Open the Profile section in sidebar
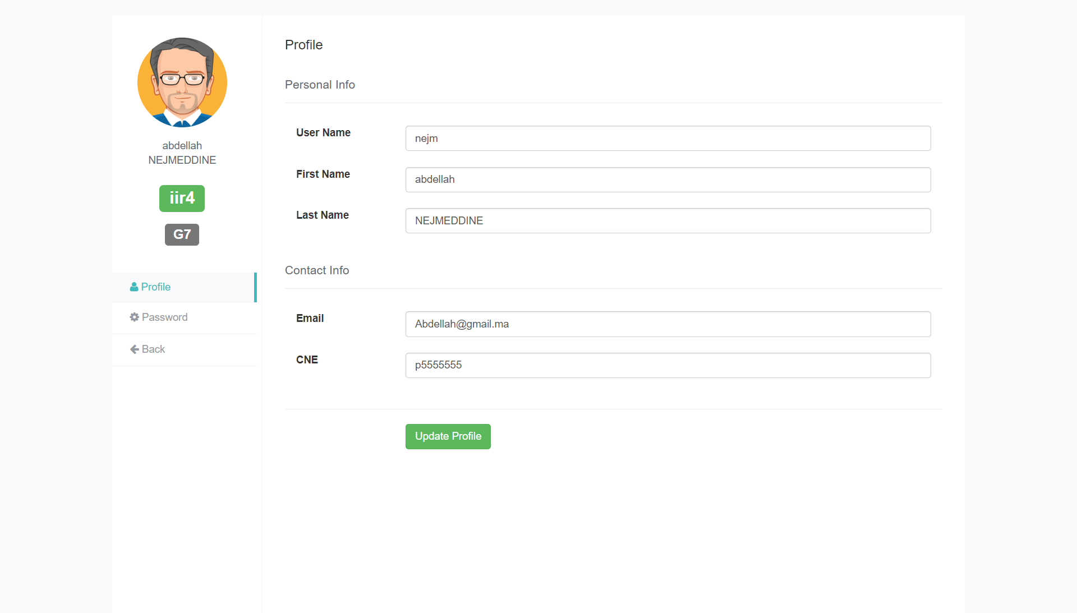The height and width of the screenshot is (613, 1077). (x=155, y=287)
